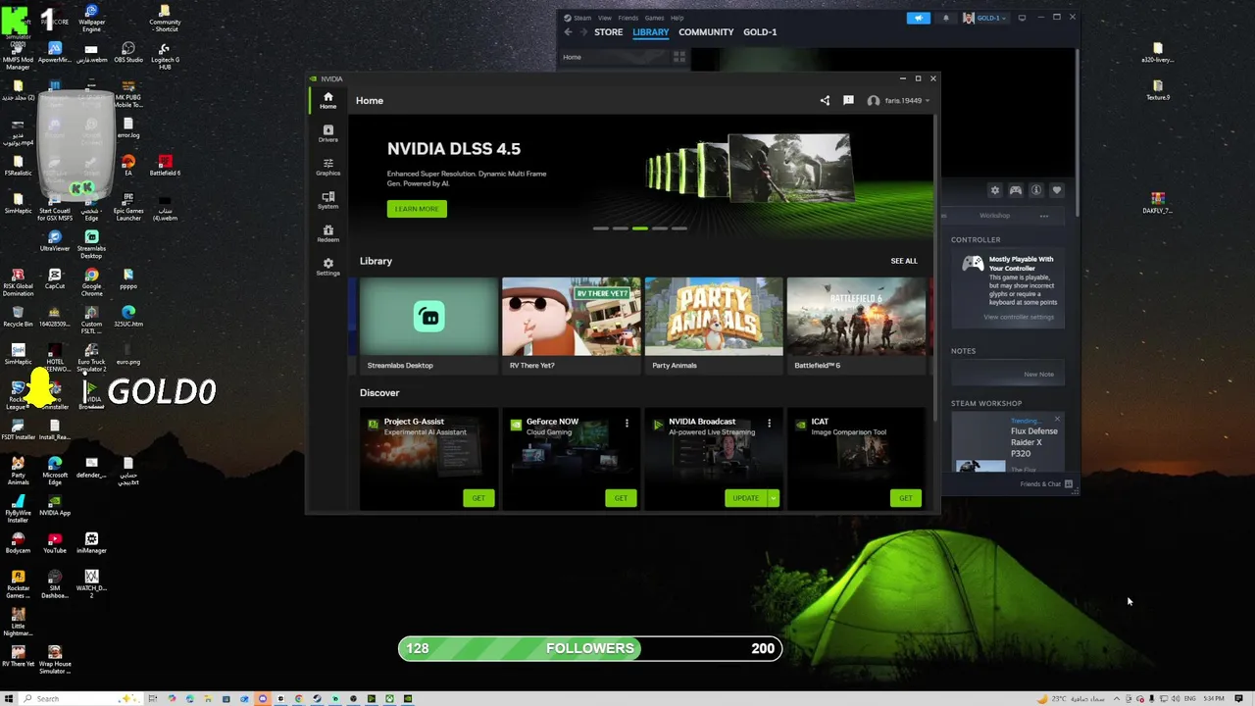Open System section in NVIDIA sidebar
The image size is (1255, 706).
327,200
